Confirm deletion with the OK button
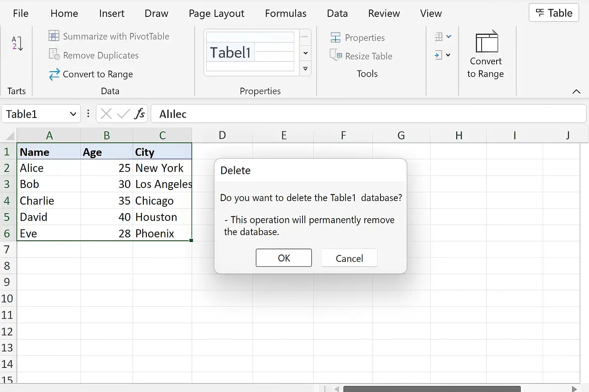Viewport: 589px width, 392px height. [x=284, y=258]
